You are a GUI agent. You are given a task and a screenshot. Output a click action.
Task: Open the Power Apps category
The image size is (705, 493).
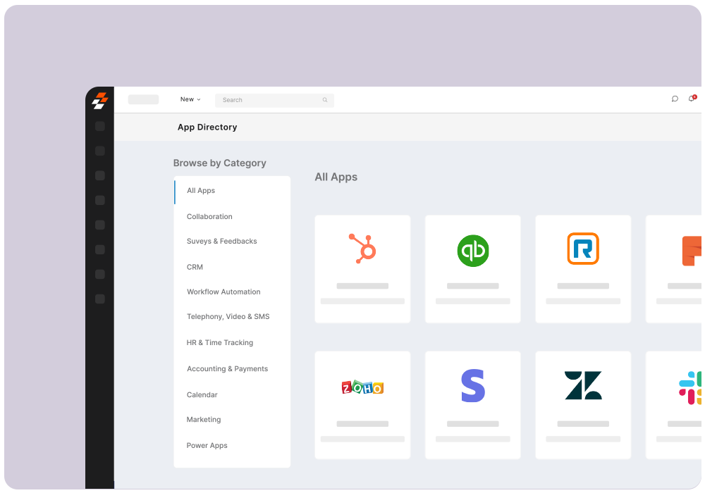(x=207, y=445)
